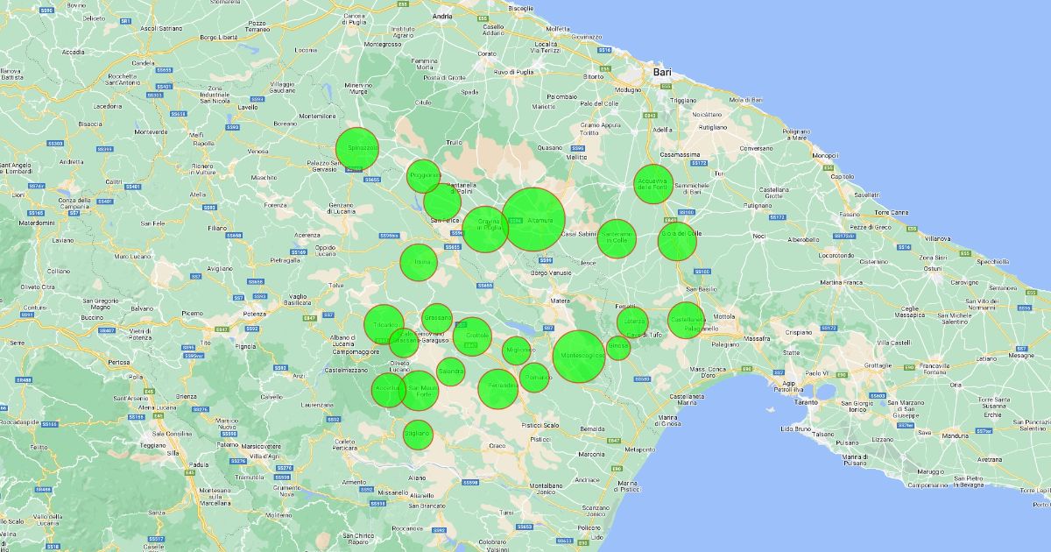Select the Alberobello town label
The width and height of the screenshot is (1051, 552).
[x=803, y=239]
